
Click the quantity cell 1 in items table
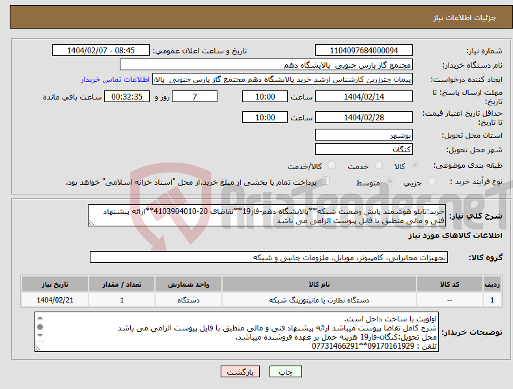[x=122, y=300]
